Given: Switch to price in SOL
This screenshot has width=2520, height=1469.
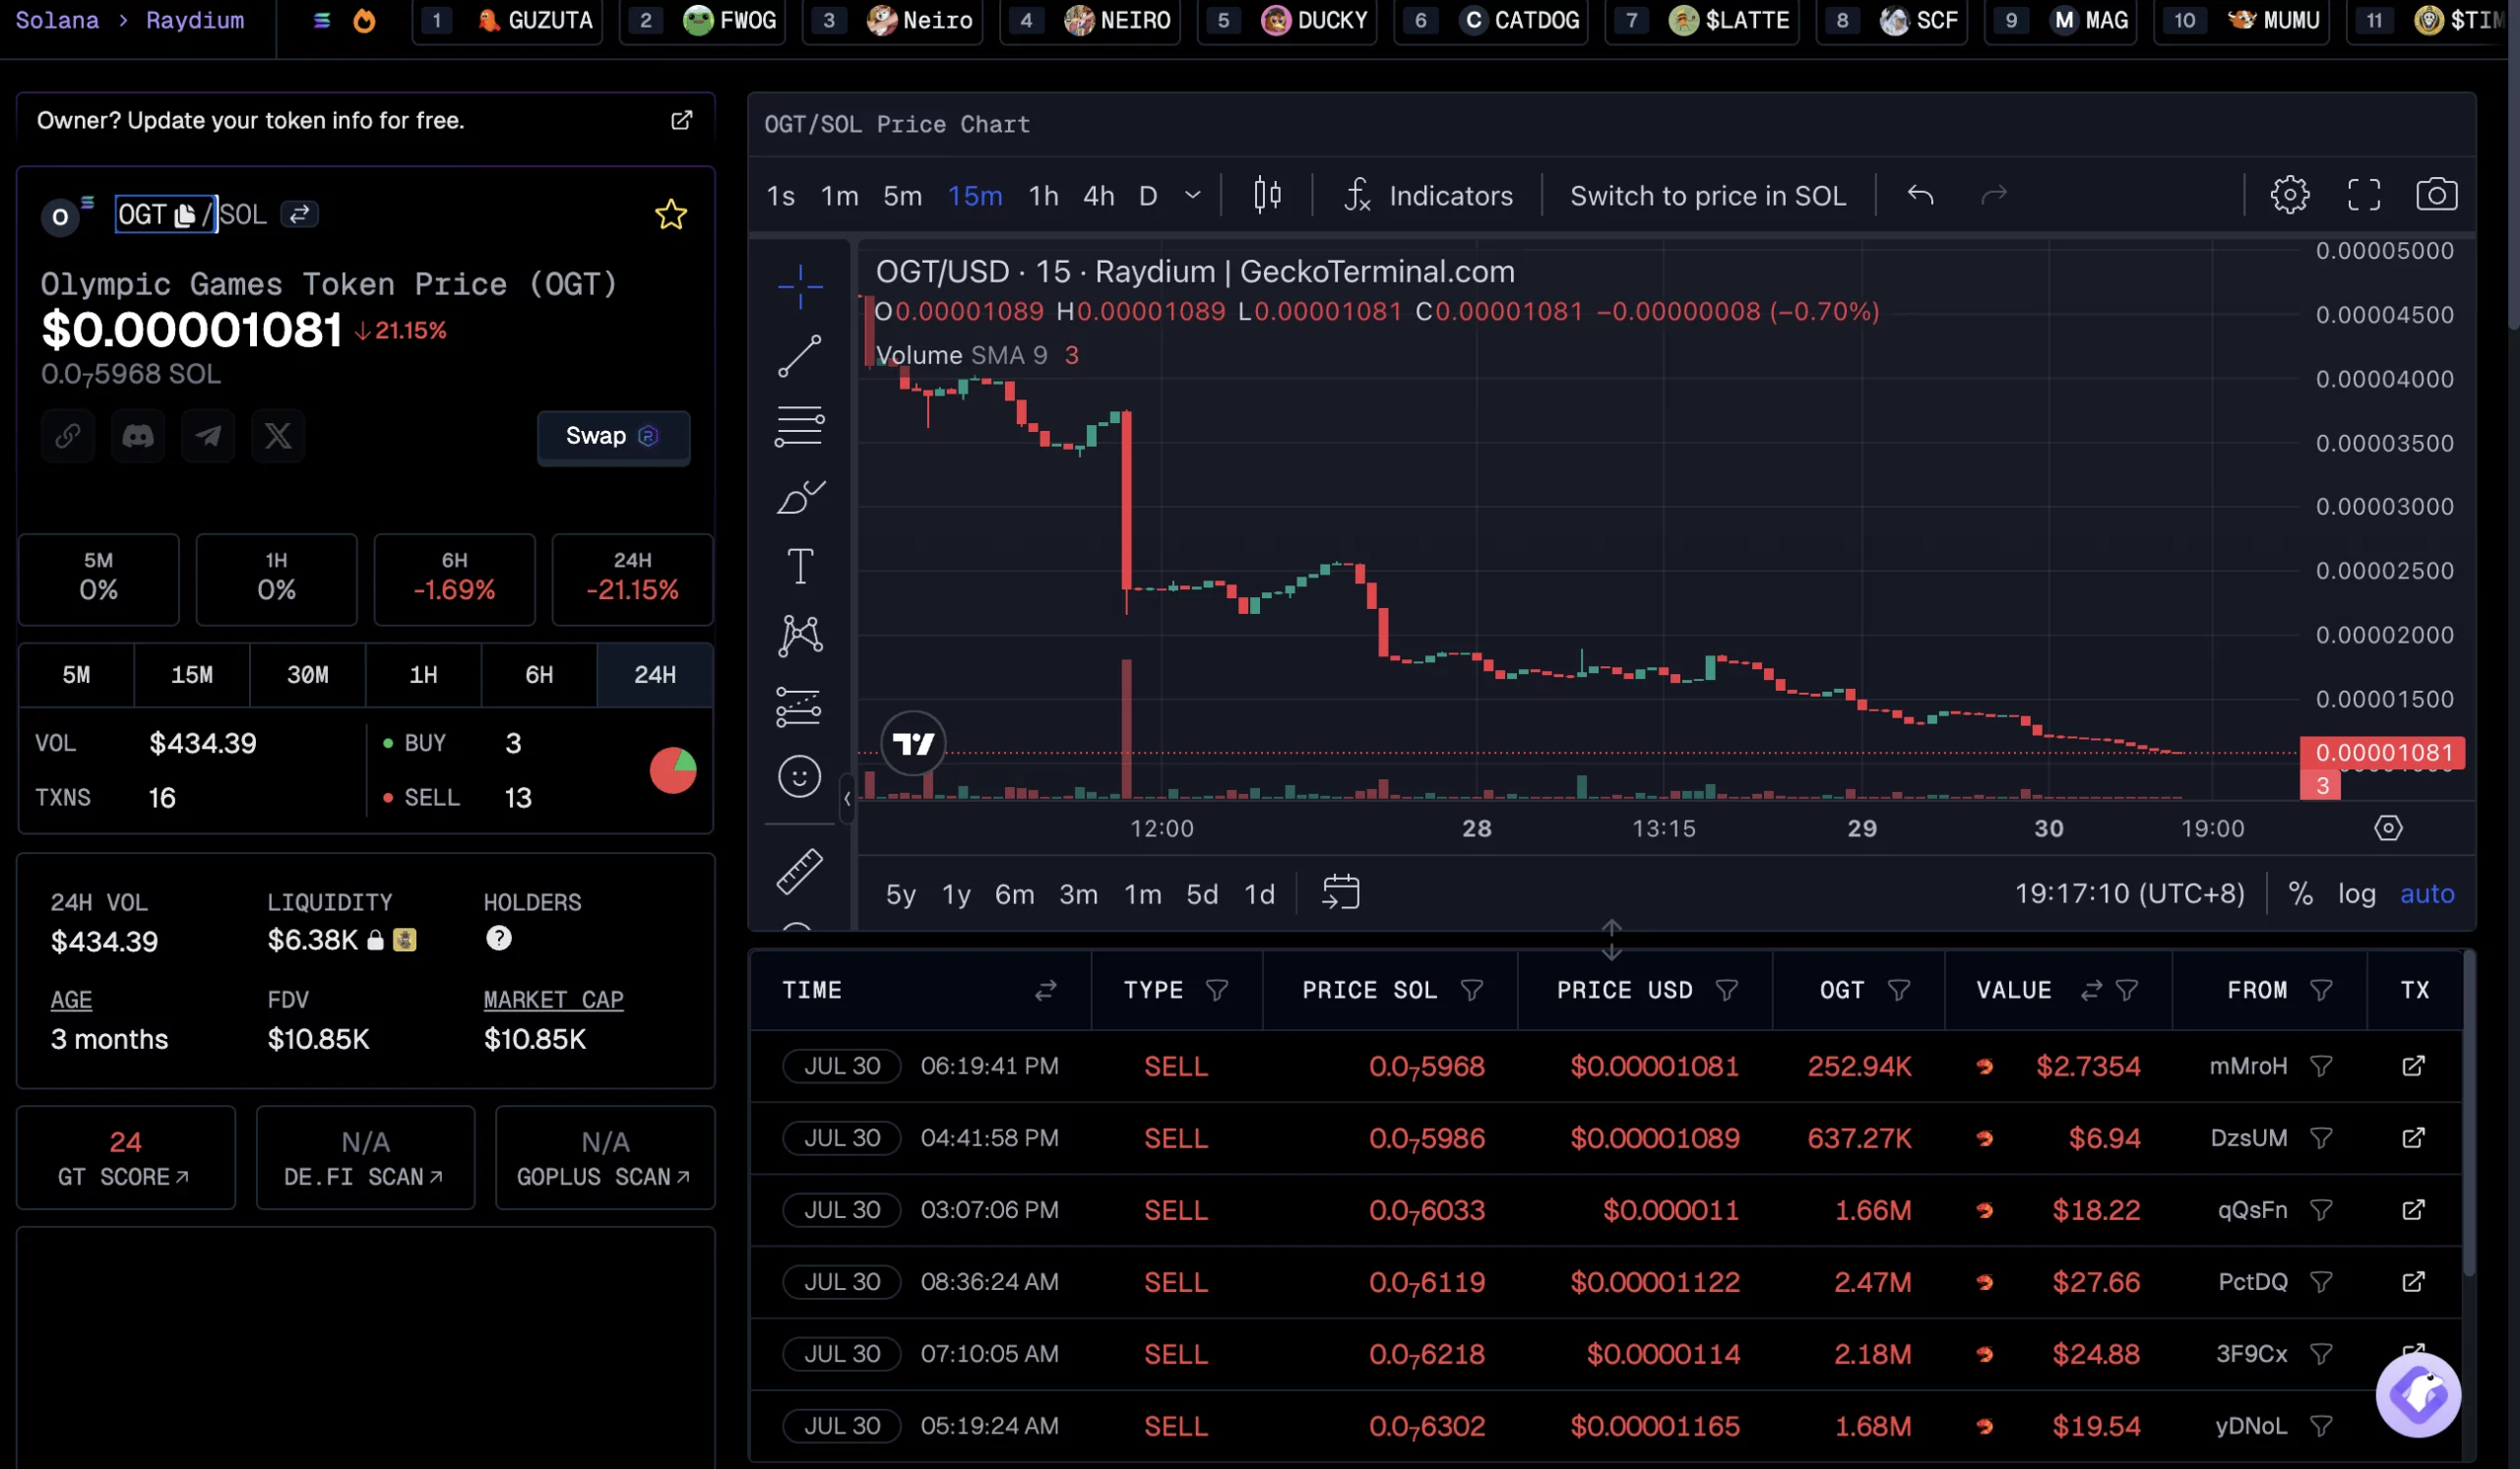Looking at the screenshot, I should pos(1708,196).
